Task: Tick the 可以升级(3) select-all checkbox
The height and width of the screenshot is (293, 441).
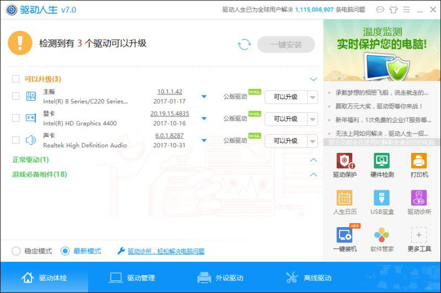Action: point(16,79)
